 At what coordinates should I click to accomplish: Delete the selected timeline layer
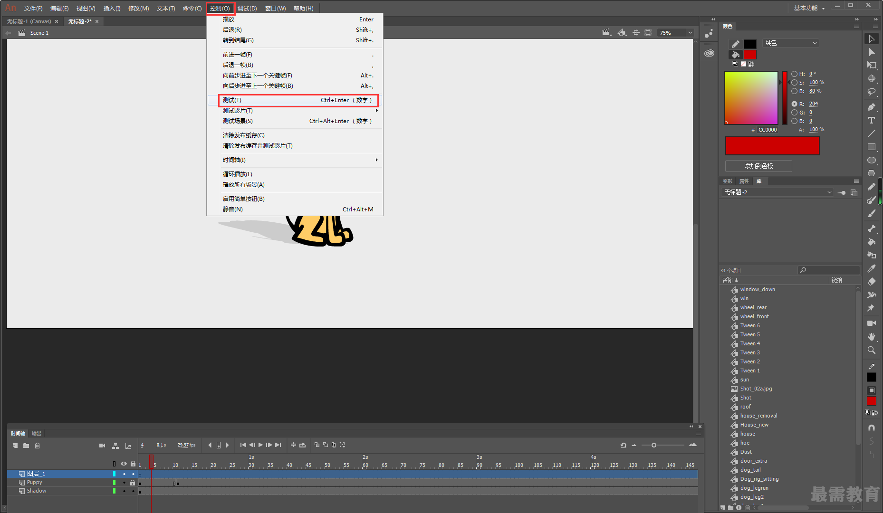pyautogui.click(x=38, y=446)
